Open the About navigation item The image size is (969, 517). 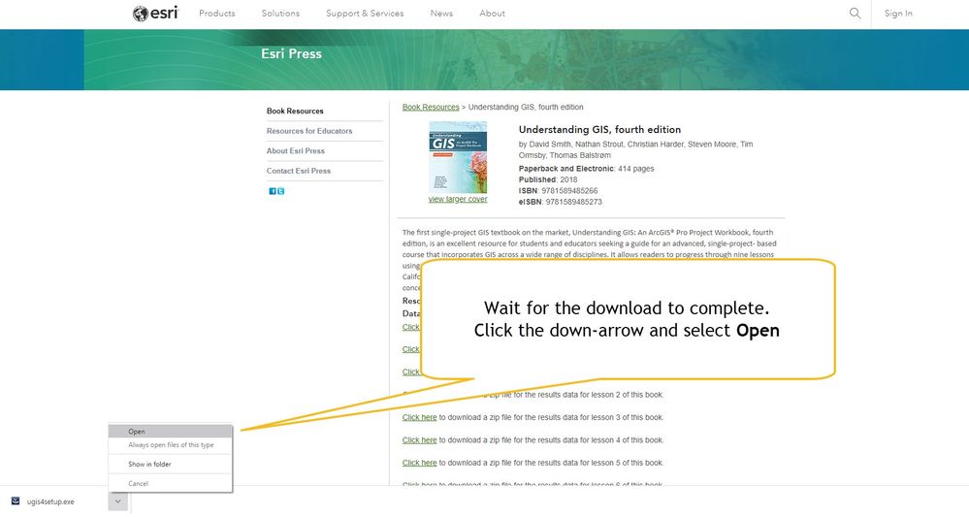(492, 13)
